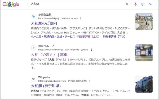Image resolution: width=159 pixels, height=99 pixels.
Task: Click the odakyu result thumbnail image
Action: click(144, 22)
